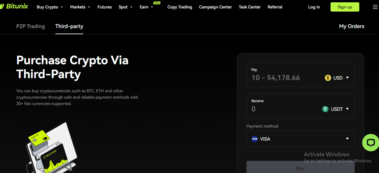Click the USDT Tether coin icon
379x173 pixels.
point(325,109)
